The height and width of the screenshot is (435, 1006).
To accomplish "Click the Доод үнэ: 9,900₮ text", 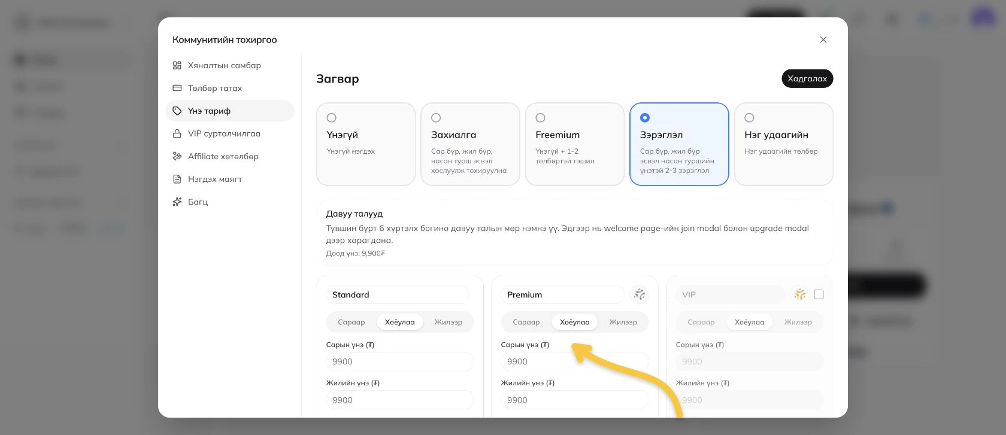I will pyautogui.click(x=356, y=253).
